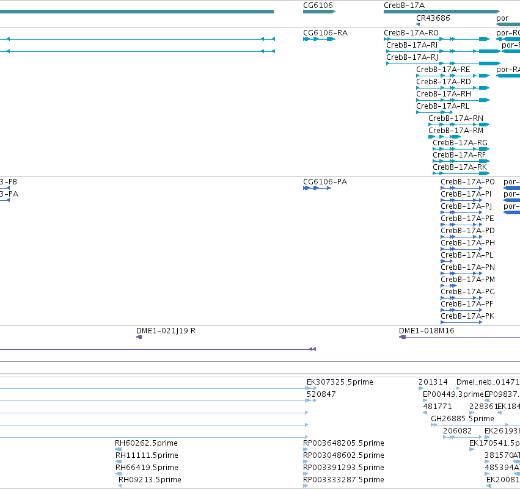520x489 pixels.
Task: Select protein CG6106-PA
Action: [325, 182]
